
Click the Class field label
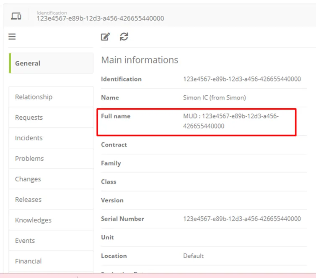tap(109, 182)
